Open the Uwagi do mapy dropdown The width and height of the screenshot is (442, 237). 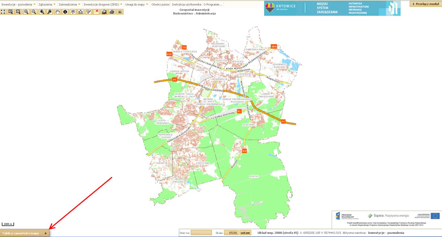[137, 4]
